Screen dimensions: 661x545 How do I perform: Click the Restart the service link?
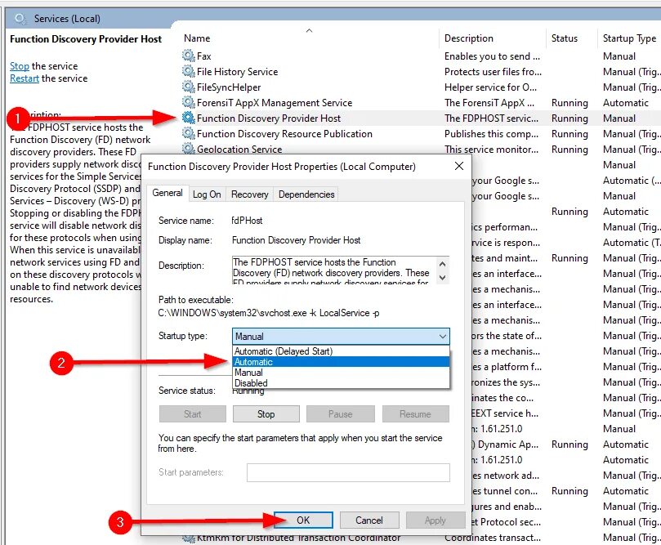(x=25, y=78)
